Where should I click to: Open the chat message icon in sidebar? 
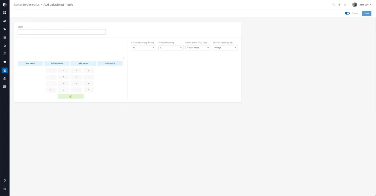pos(4,87)
